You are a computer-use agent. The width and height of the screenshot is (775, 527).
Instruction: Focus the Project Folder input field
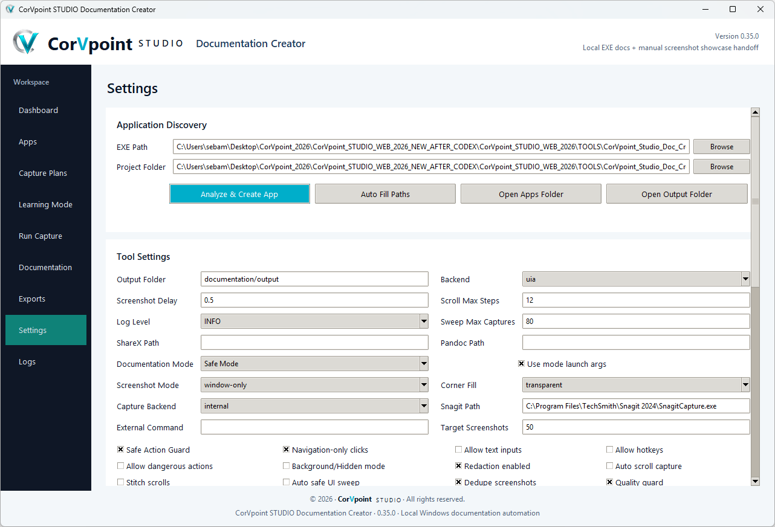click(x=431, y=167)
